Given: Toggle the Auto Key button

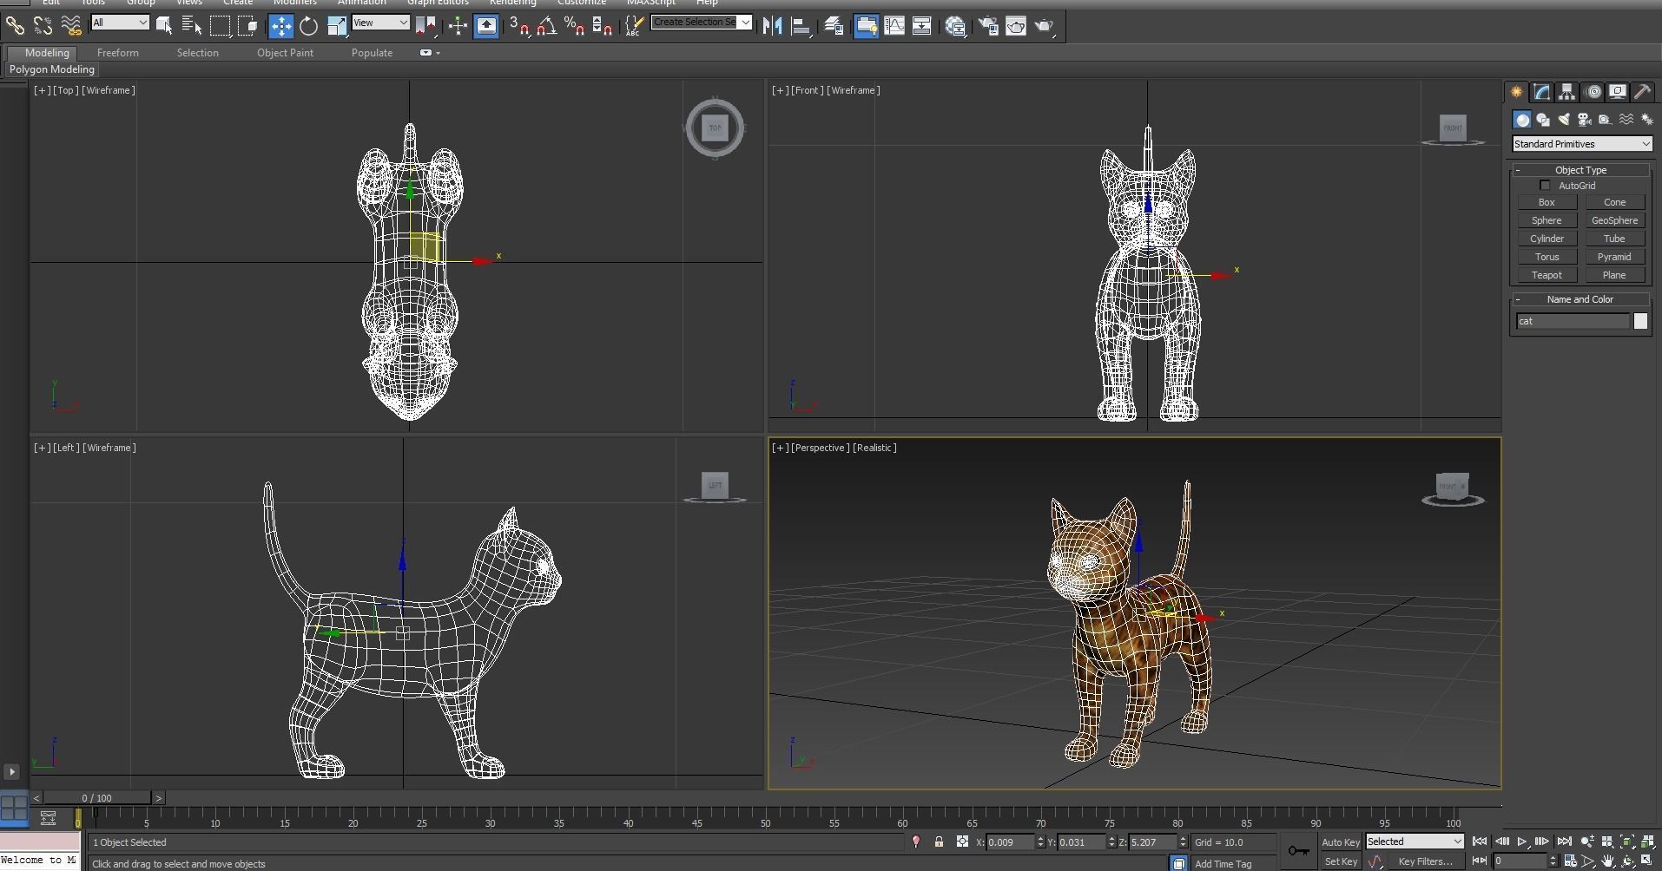Looking at the screenshot, I should 1341,842.
